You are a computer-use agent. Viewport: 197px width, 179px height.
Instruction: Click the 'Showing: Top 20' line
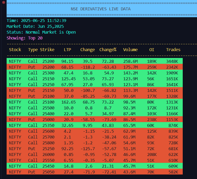coord(25,38)
